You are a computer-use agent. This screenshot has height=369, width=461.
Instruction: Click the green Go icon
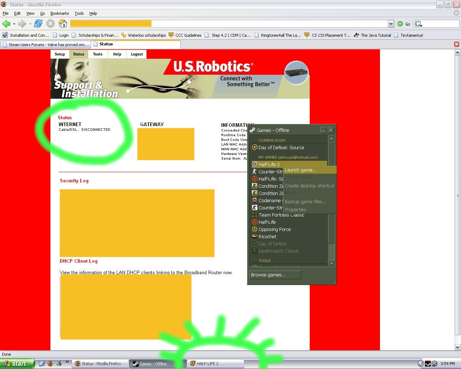400,24
